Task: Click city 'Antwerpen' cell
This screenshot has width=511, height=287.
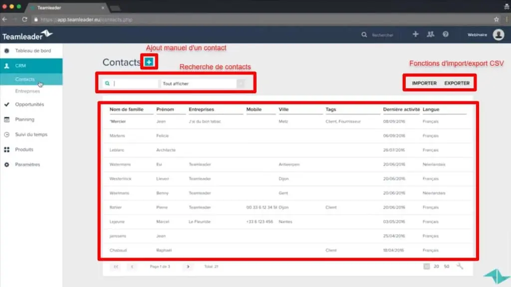Action: 289,164
